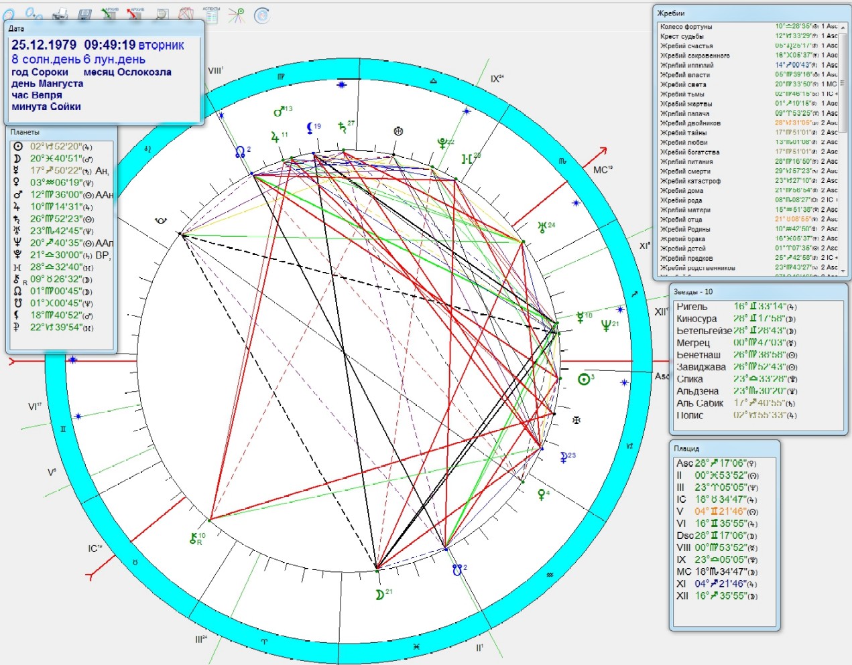Click the red aspect polygon toolbar icon
852x665 pixels.
pyautogui.click(x=186, y=15)
